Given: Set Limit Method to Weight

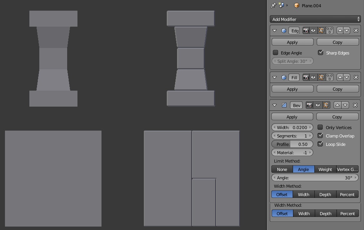Looking at the screenshot, I should click(x=325, y=169).
